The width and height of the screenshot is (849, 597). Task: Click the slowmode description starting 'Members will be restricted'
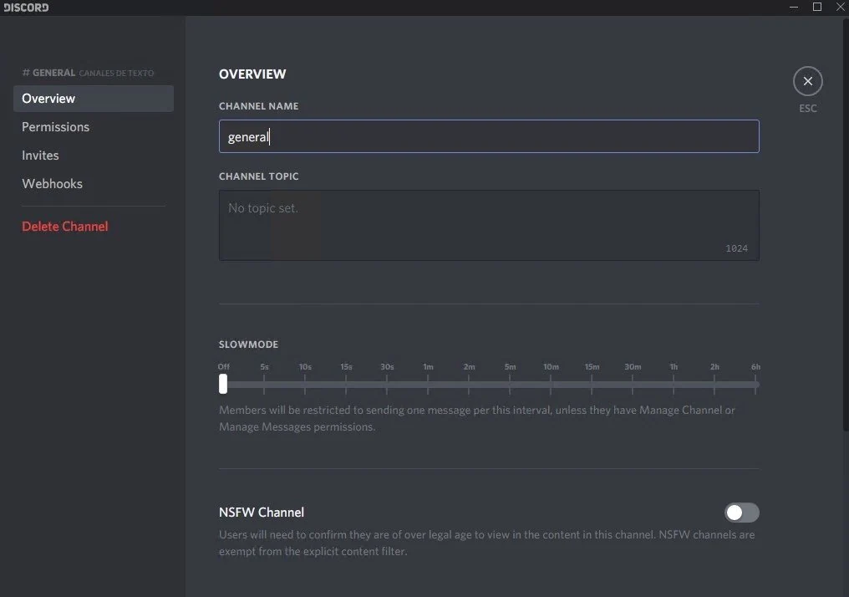coord(476,418)
